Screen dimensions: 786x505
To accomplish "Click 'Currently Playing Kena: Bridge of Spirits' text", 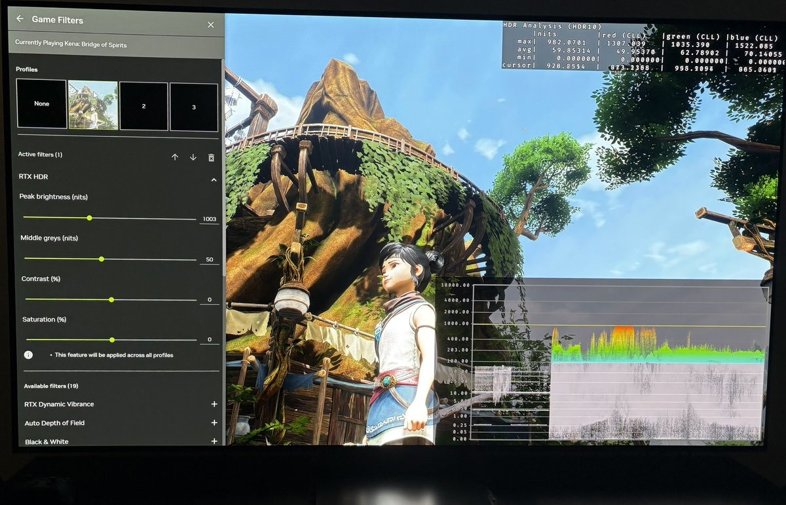I will [71, 45].
